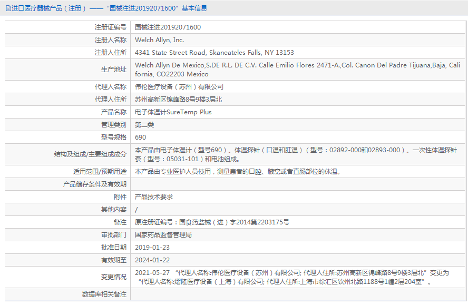Viewport: 468px width, 305px height.
Task: Click the 产品储存条件及有效期 label
Action: pos(95,184)
